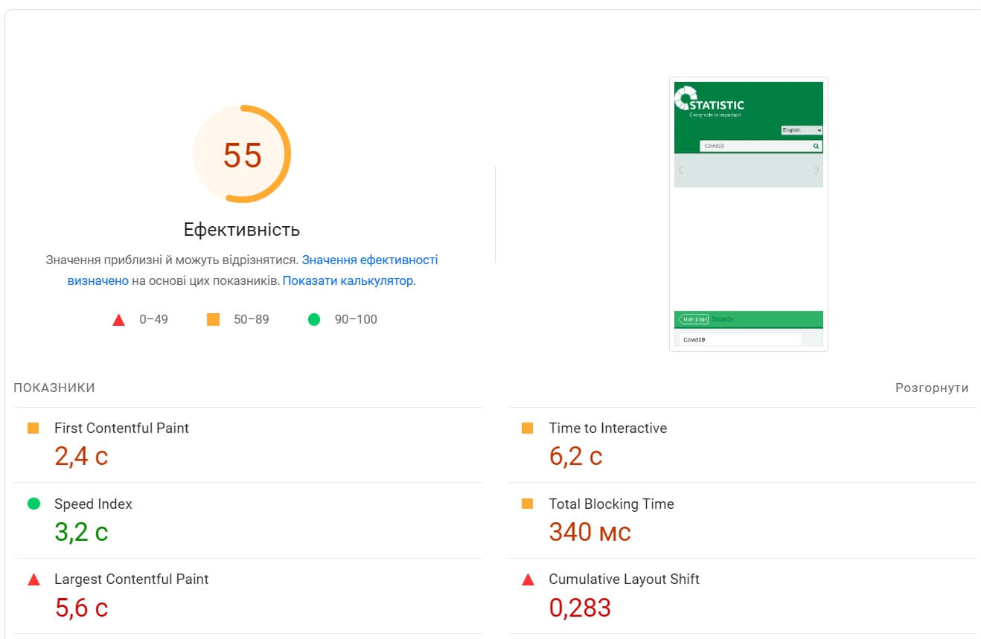Click the left carousel chevron in preview
This screenshot has width=981, height=639.
(x=680, y=170)
